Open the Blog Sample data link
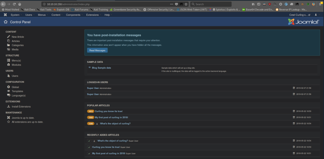324x159 pixels. coord(101,68)
